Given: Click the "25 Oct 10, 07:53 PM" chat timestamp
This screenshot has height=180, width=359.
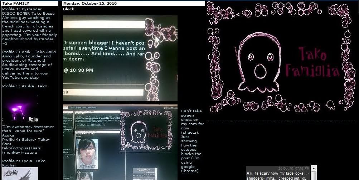Looking at the screenshot, I should 294,168.
